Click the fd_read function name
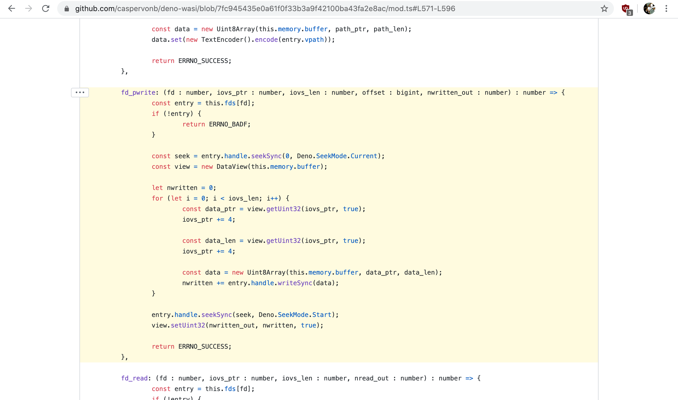Image resolution: width=678 pixels, height=400 pixels. click(x=134, y=378)
